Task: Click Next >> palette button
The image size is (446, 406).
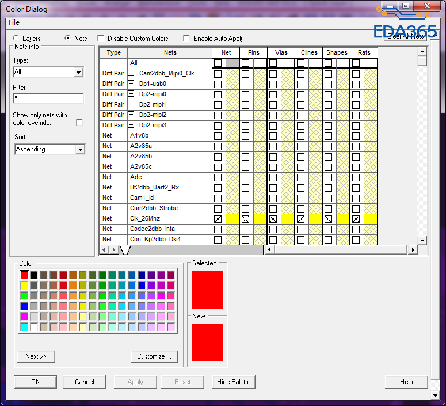Action: pyautogui.click(x=36, y=356)
